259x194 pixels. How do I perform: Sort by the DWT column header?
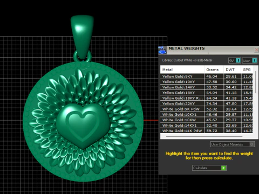pos(232,70)
